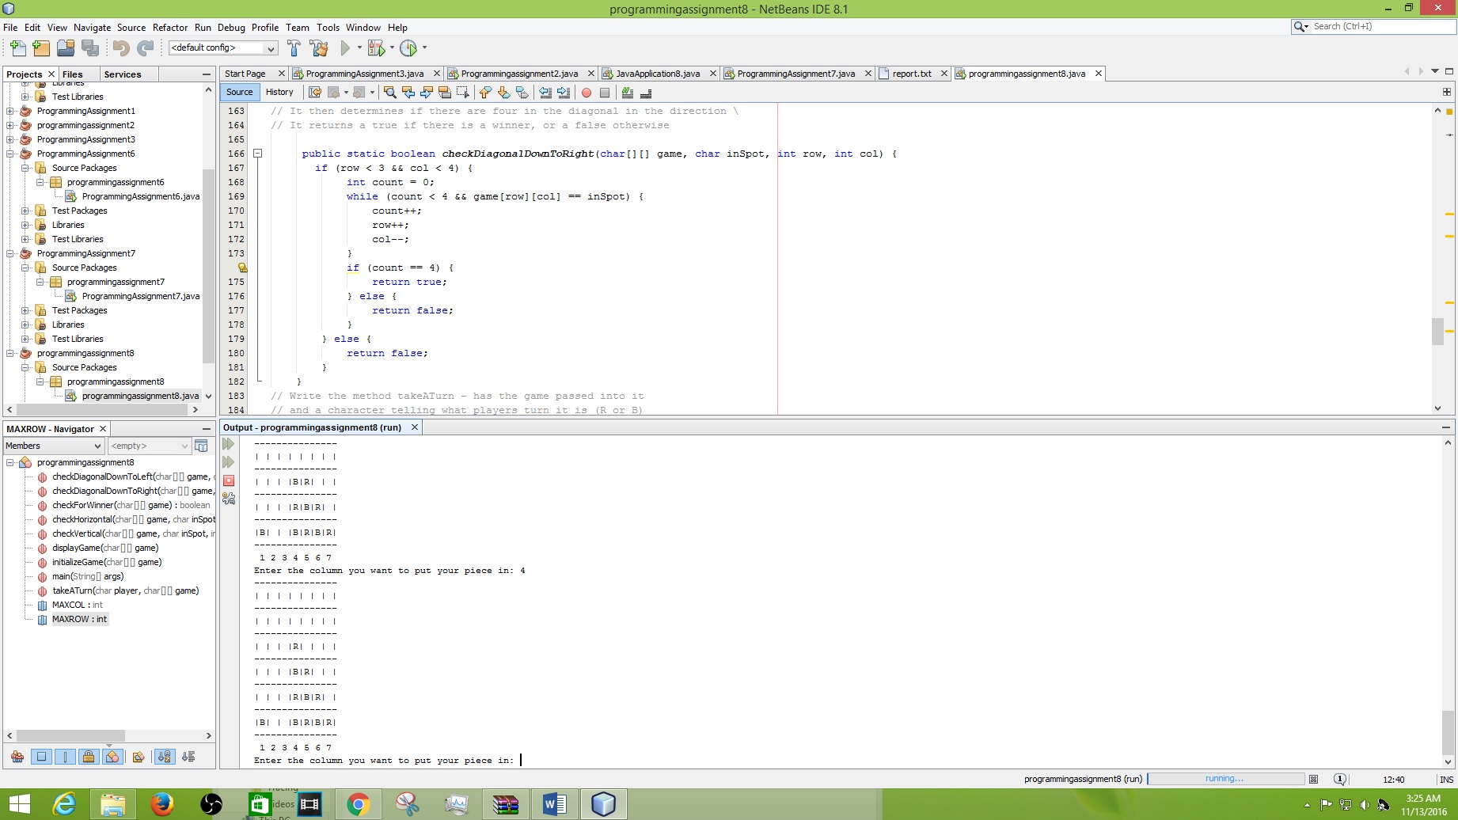Viewport: 1458px width, 820px height.
Task: Click the Build Project hammer icon
Action: [294, 48]
